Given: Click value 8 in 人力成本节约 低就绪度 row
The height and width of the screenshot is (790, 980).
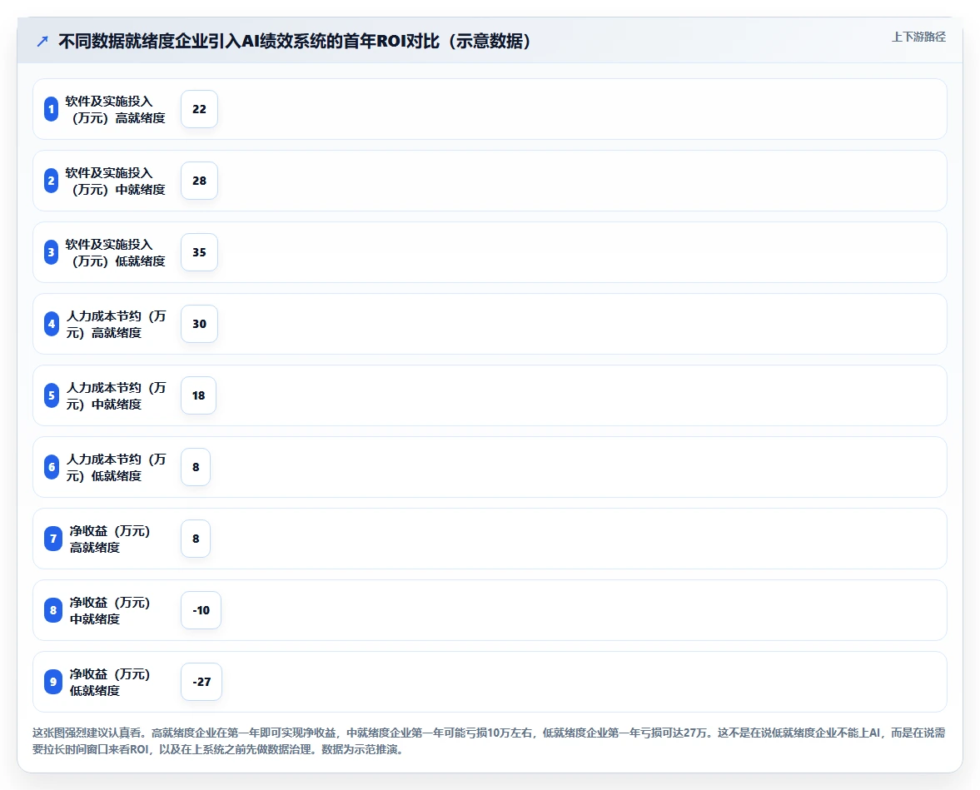Looking at the screenshot, I should tap(196, 467).
